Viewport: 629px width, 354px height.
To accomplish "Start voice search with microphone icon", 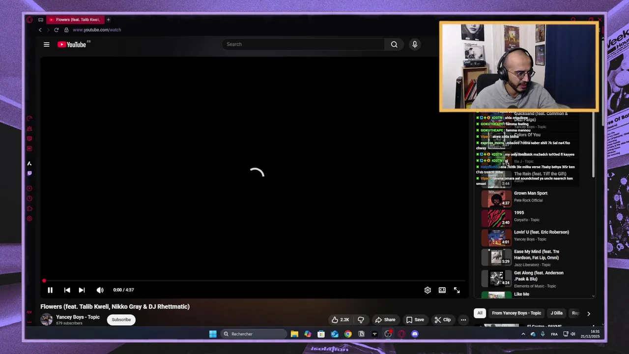I will 415,44.
